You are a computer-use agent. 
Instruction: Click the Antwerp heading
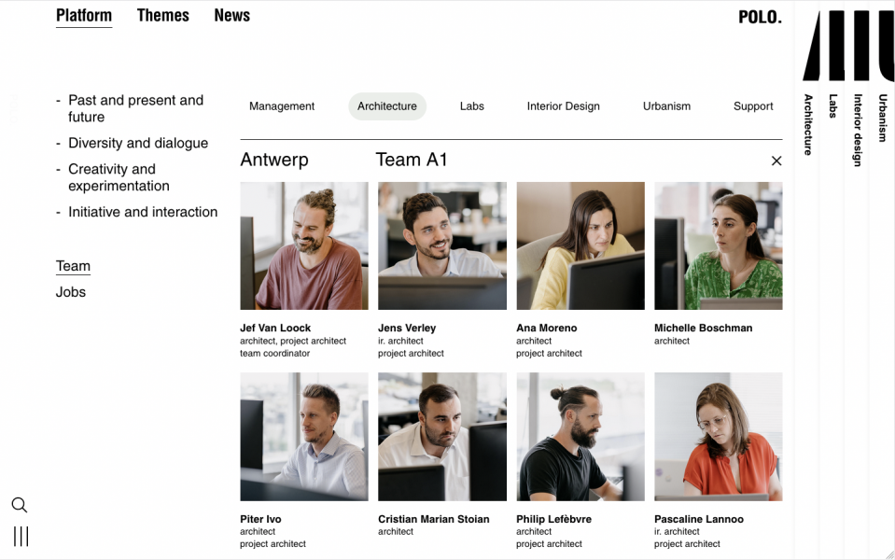pyautogui.click(x=274, y=160)
